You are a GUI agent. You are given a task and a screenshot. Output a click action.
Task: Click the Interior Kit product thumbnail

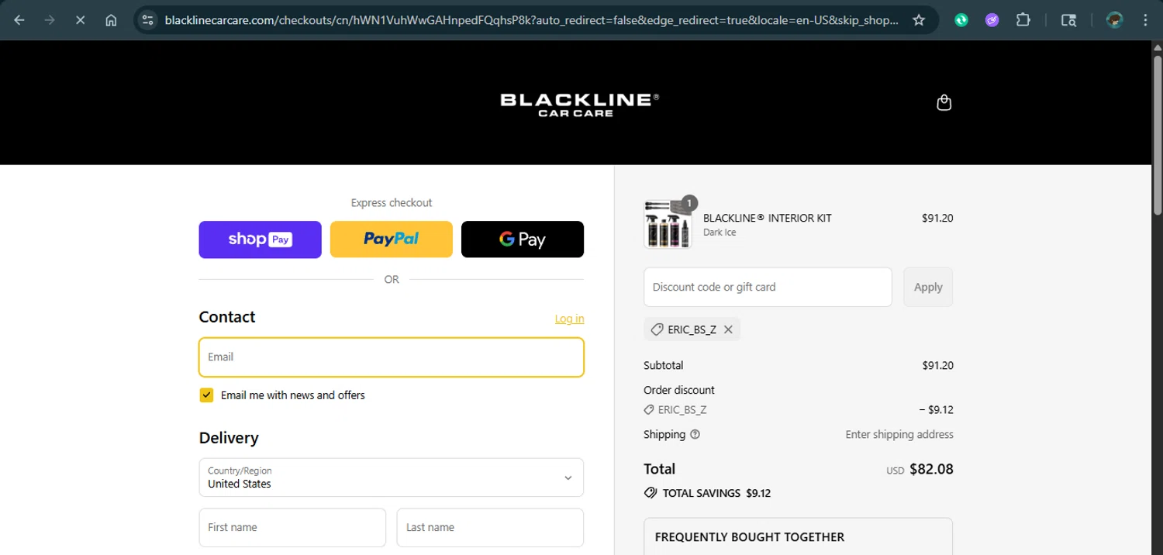pyautogui.click(x=668, y=224)
